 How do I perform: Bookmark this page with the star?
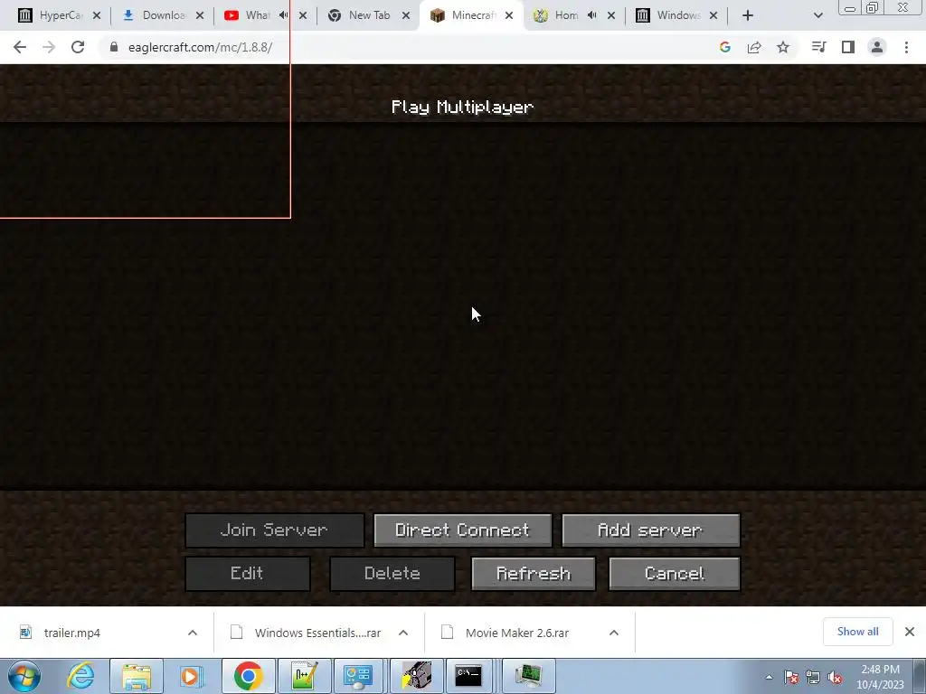(x=783, y=47)
